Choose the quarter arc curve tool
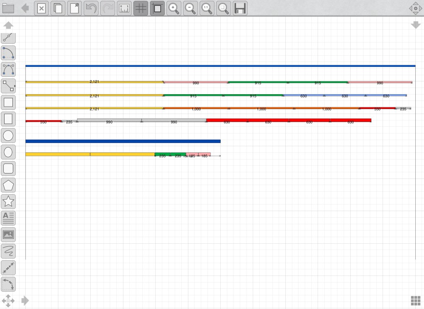424x309 pixels. [8, 53]
